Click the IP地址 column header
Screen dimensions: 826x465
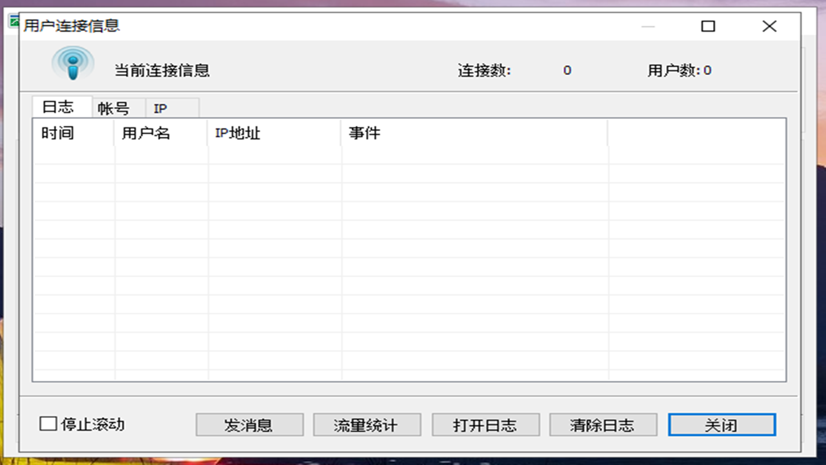(238, 133)
